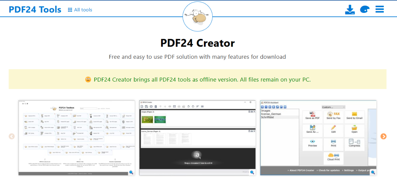Open the PDF24 Toolbox screenshot thumbnail
The height and width of the screenshot is (178, 397).
point(77,138)
